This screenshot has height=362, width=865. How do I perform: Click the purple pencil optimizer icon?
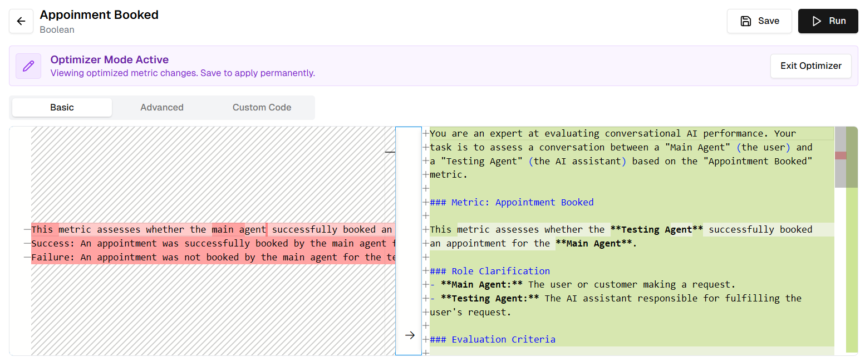[x=28, y=66]
